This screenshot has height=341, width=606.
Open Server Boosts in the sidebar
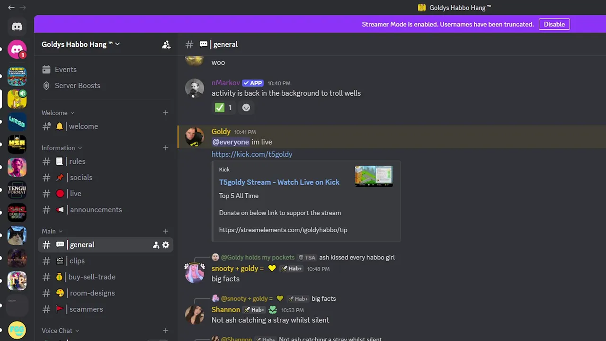(x=105, y=86)
